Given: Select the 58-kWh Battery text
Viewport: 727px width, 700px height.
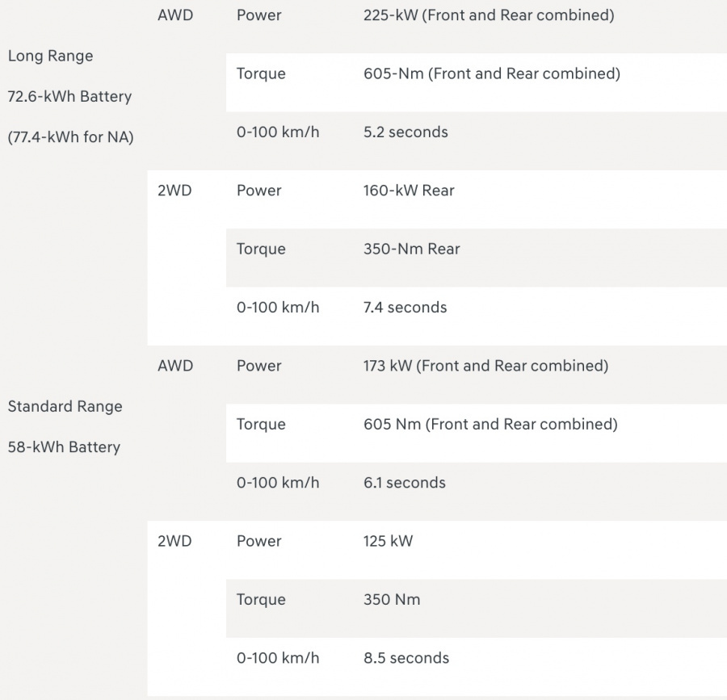Looking at the screenshot, I should [x=64, y=447].
